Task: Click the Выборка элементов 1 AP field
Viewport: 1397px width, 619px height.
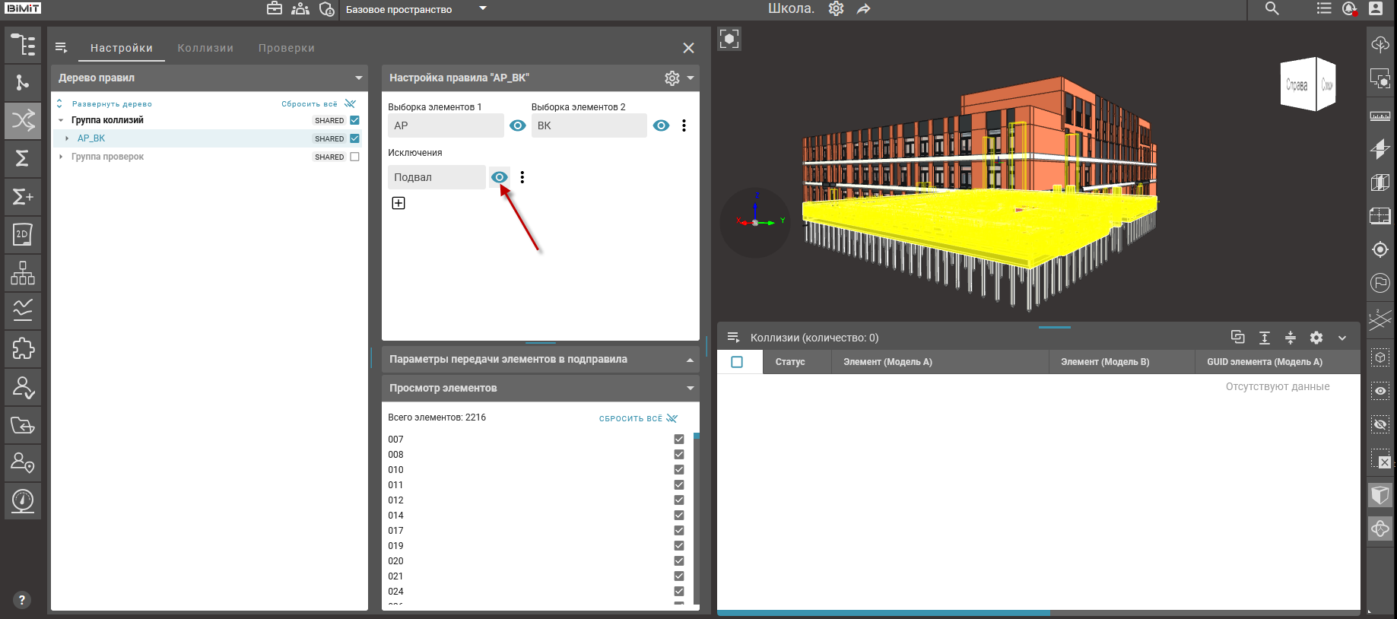Action: [x=445, y=125]
